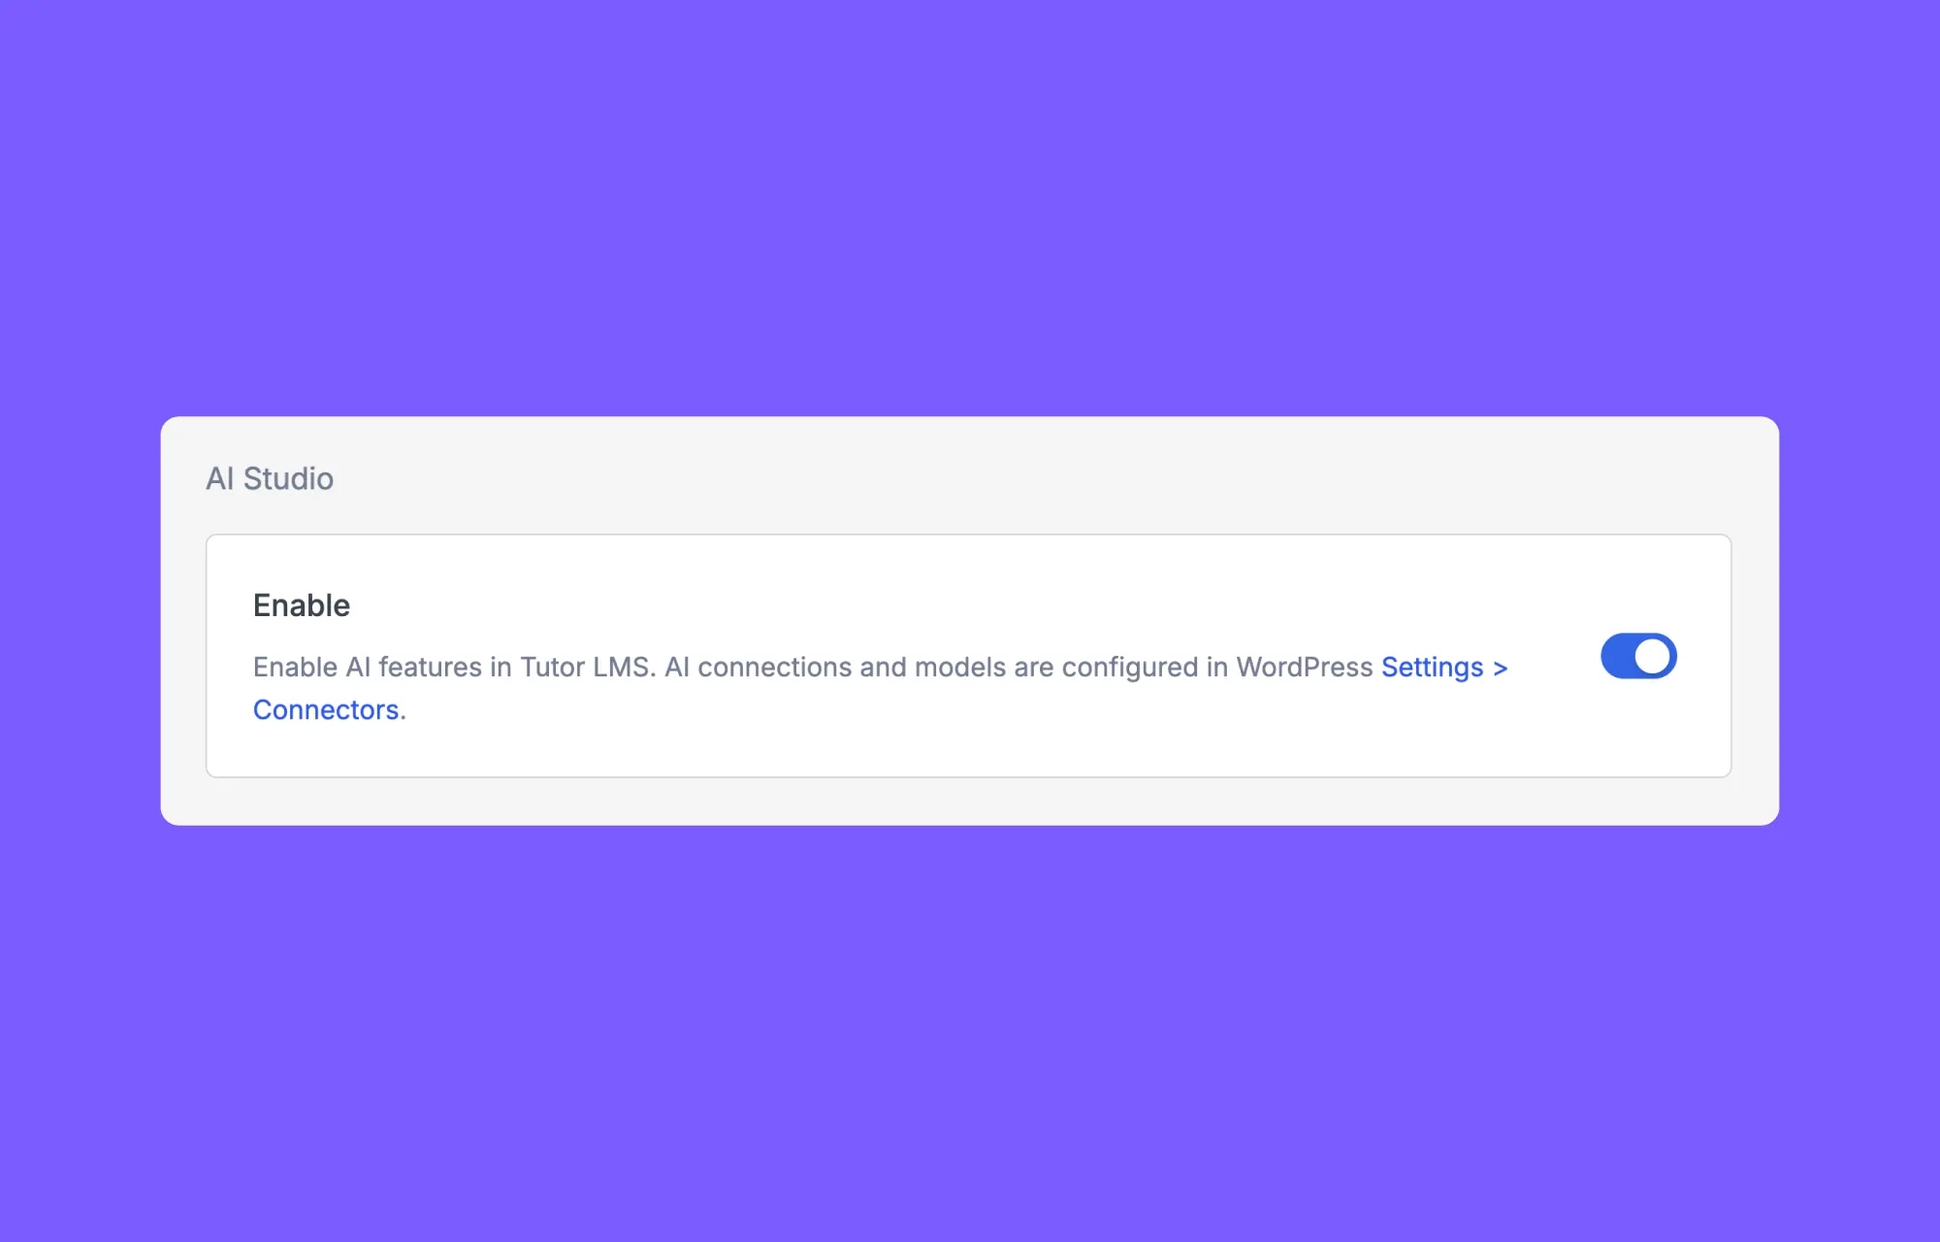Toggle the Enable AI features switch
Screen dimensions: 1940x1242
1638,656
